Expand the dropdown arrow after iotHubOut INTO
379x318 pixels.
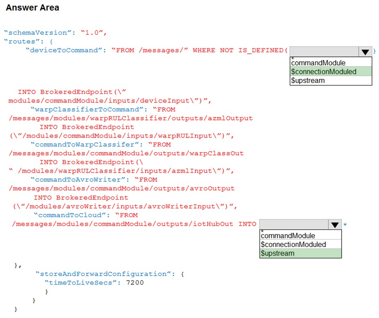tap(335, 224)
